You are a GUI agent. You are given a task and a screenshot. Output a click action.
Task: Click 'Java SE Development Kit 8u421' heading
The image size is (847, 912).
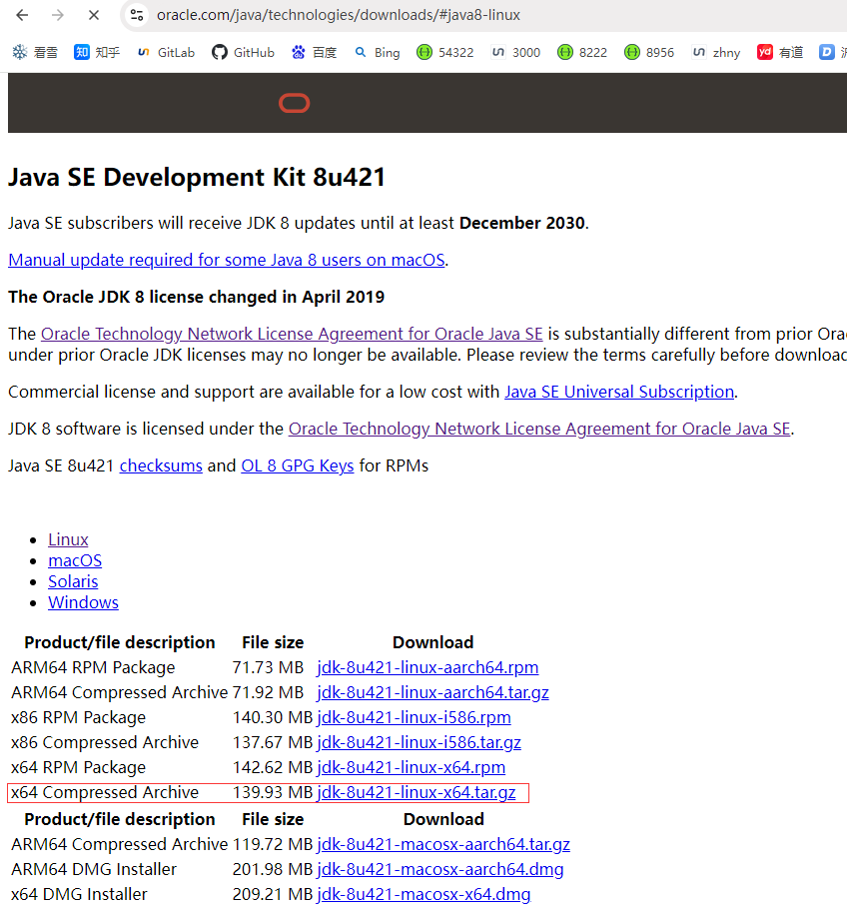coord(196,178)
